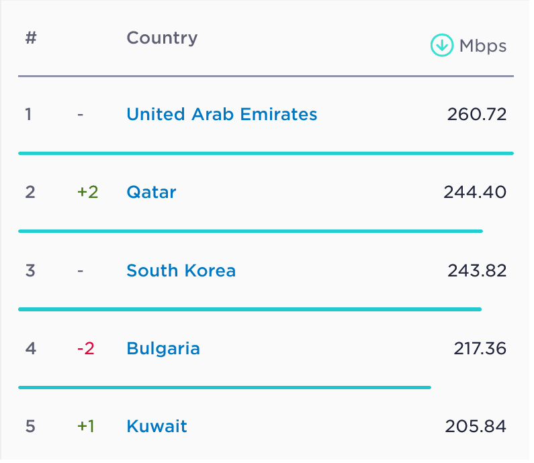This screenshot has height=463, width=534.
Task: Click rank number 3 for South Korea
Action: [29, 270]
